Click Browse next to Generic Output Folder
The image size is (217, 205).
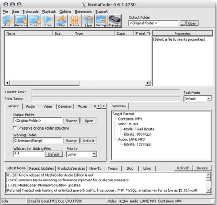71,121
